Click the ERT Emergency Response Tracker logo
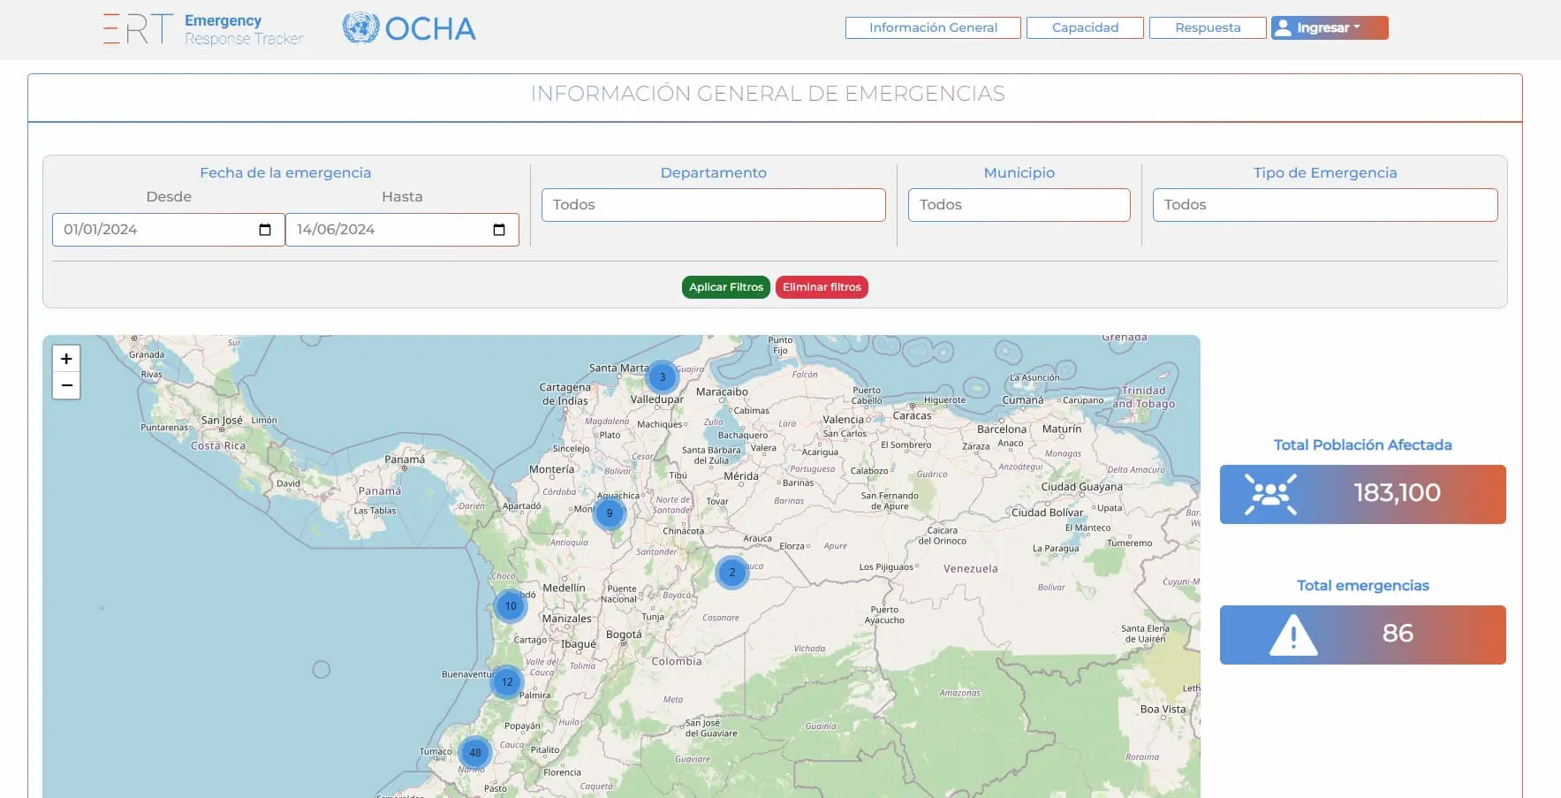The height and width of the screenshot is (798, 1561). pos(203,28)
